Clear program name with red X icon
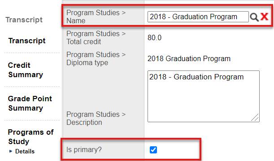 point(264,17)
